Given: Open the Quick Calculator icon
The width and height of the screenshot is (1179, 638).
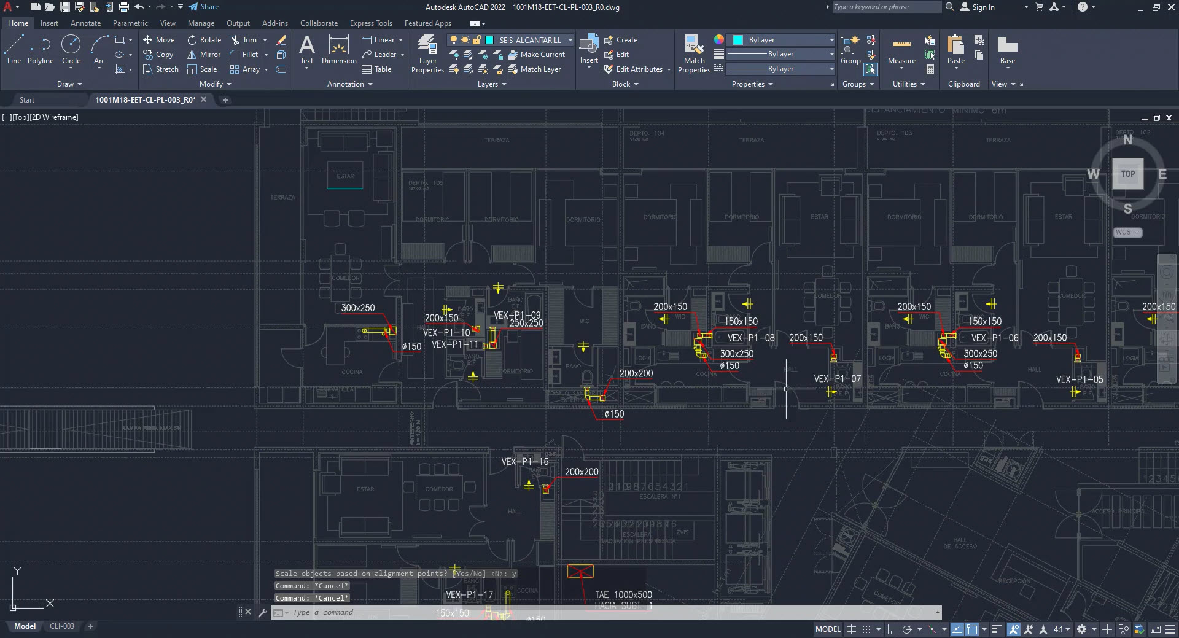Looking at the screenshot, I should (x=930, y=69).
